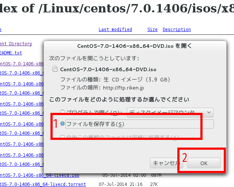The height and width of the screenshot is (187, 234).
Task: Click the 'Description' column header link
Action: pyautogui.click(x=177, y=30)
